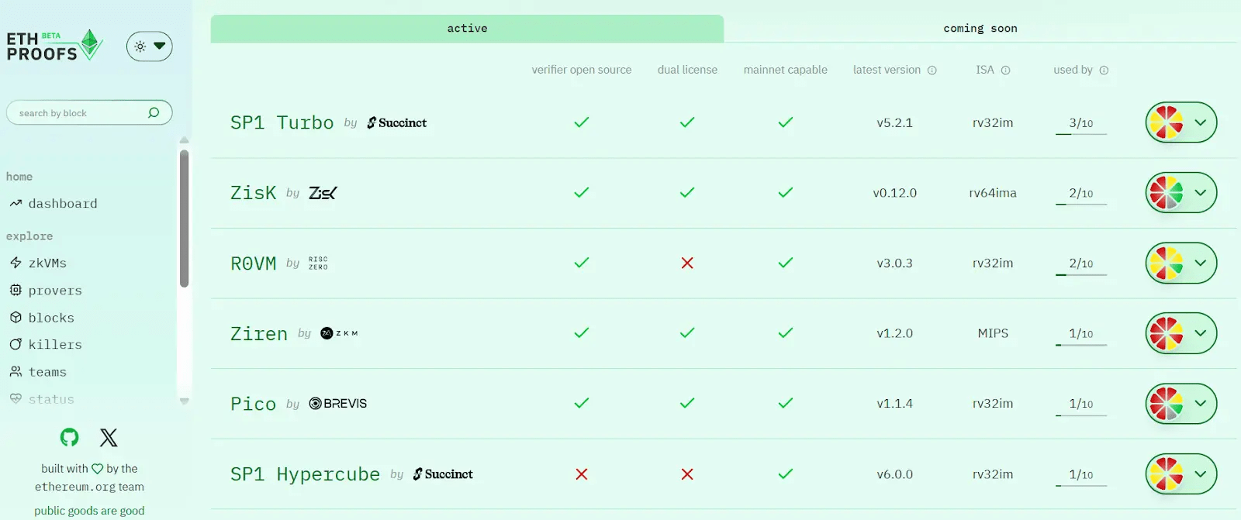Expand the SP1 Turbo row details
1241x520 pixels.
[1201, 122]
